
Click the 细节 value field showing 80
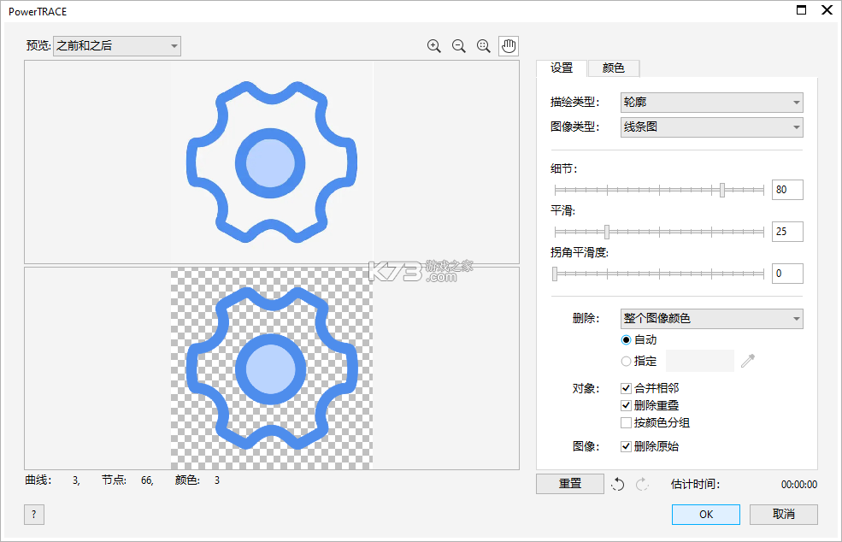point(787,190)
